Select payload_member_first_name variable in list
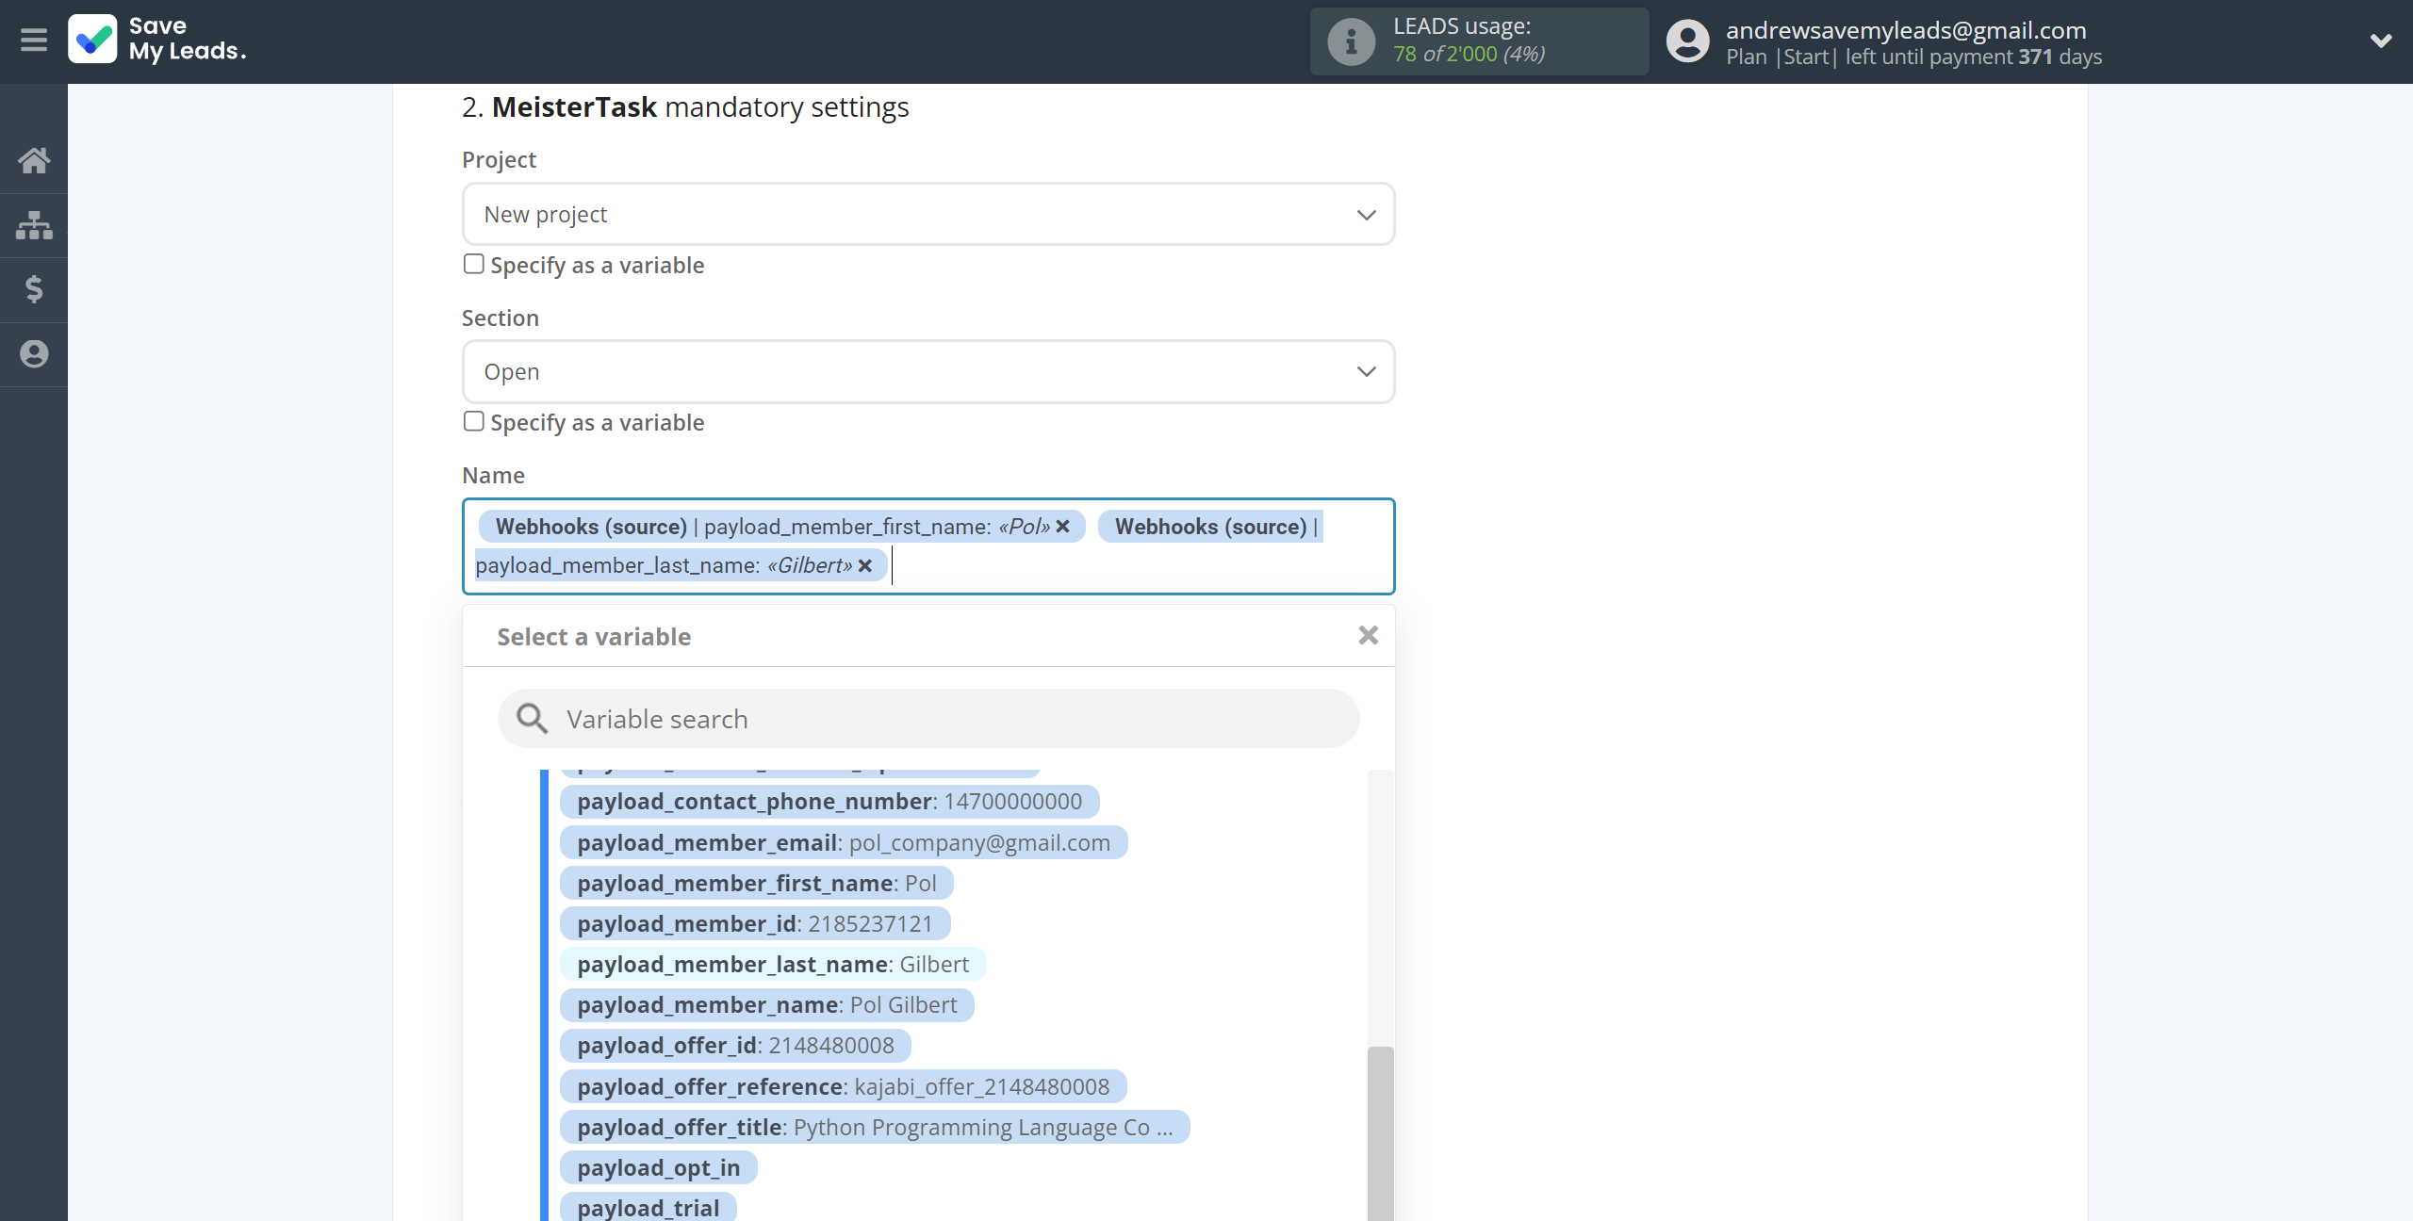This screenshot has height=1221, width=2413. tap(757, 883)
